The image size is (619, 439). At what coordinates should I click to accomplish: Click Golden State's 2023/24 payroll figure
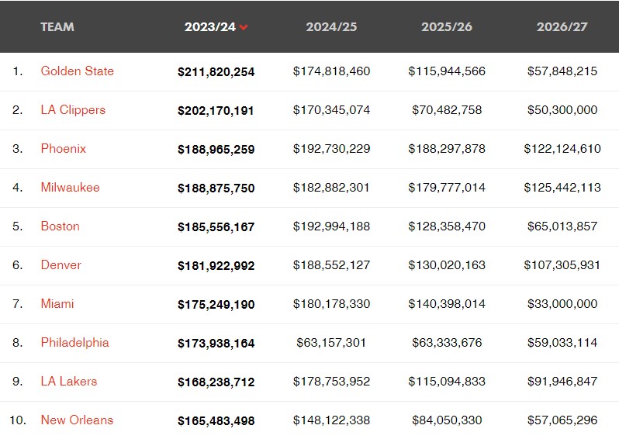216,71
